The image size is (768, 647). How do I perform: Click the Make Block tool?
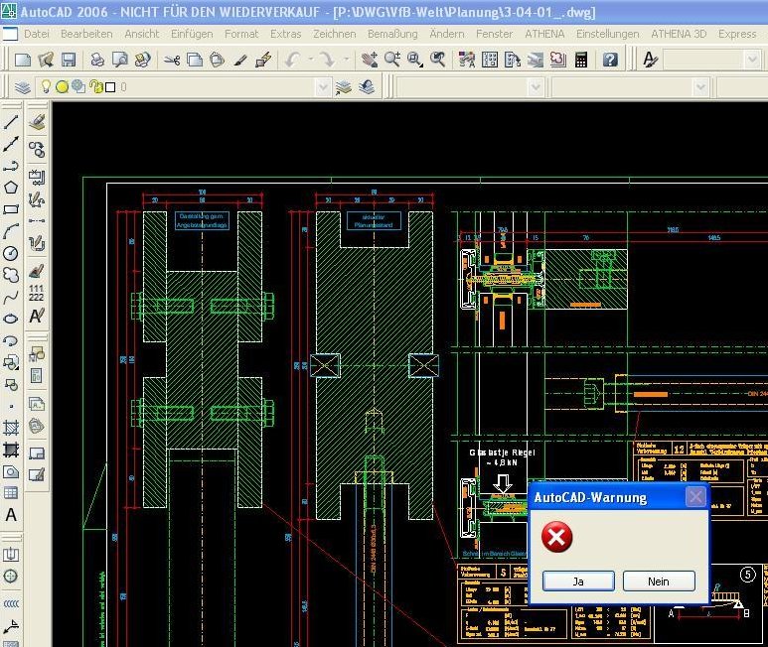(11, 384)
